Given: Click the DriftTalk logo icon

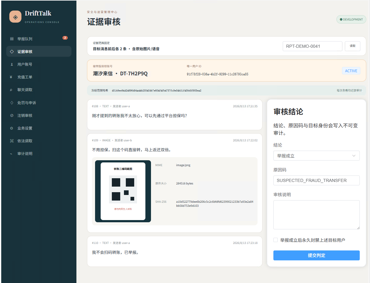Looking at the screenshot, I should point(15,17).
